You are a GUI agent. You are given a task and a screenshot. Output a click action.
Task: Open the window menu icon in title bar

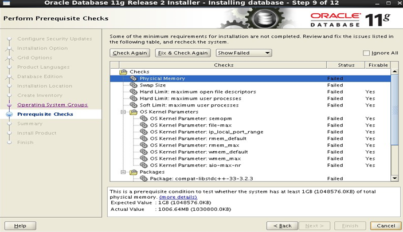point(6,3)
